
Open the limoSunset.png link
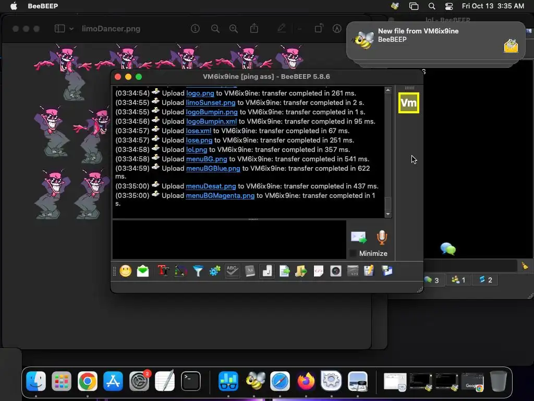(211, 103)
